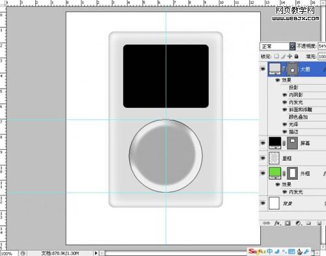Hide the 里框 layer with its eye icon
Viewport: 326px width, 256px height.
pyautogui.click(x=263, y=158)
